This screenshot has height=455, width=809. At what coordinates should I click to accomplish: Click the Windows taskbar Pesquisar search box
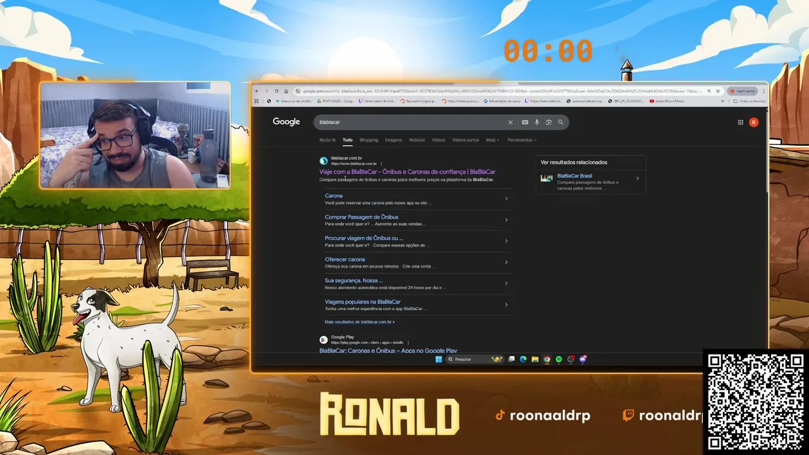pos(475,359)
